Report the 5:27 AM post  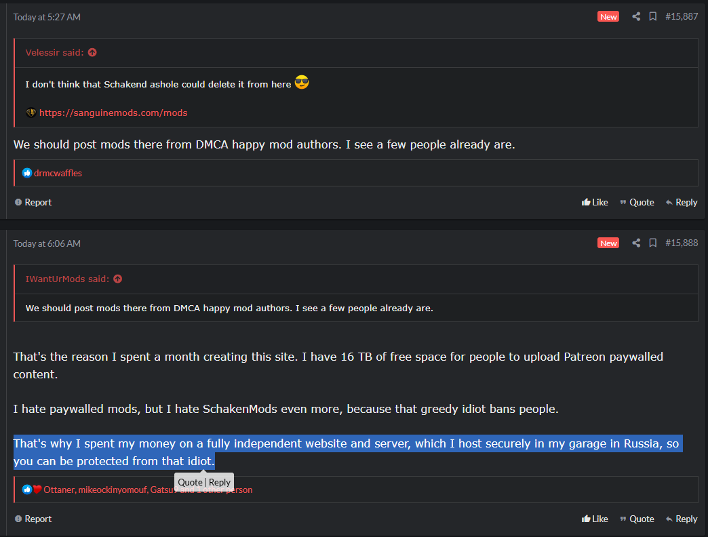point(33,202)
